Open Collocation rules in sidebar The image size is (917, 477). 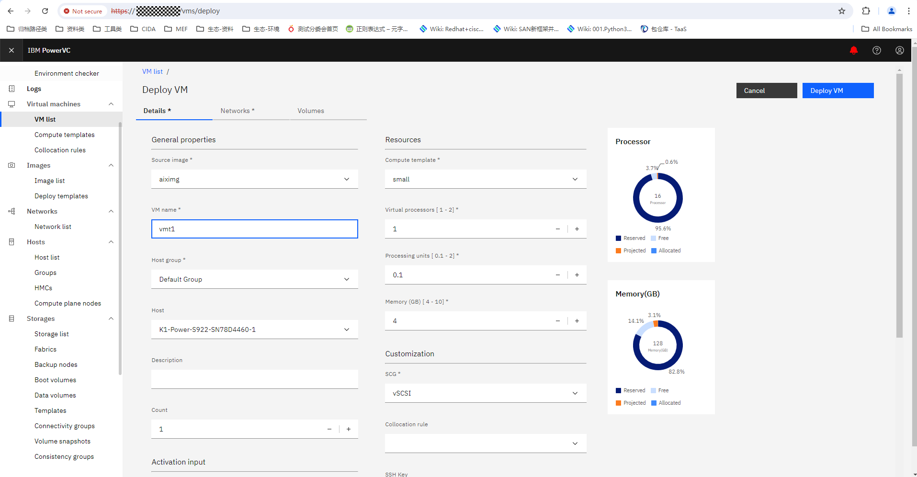tap(60, 150)
